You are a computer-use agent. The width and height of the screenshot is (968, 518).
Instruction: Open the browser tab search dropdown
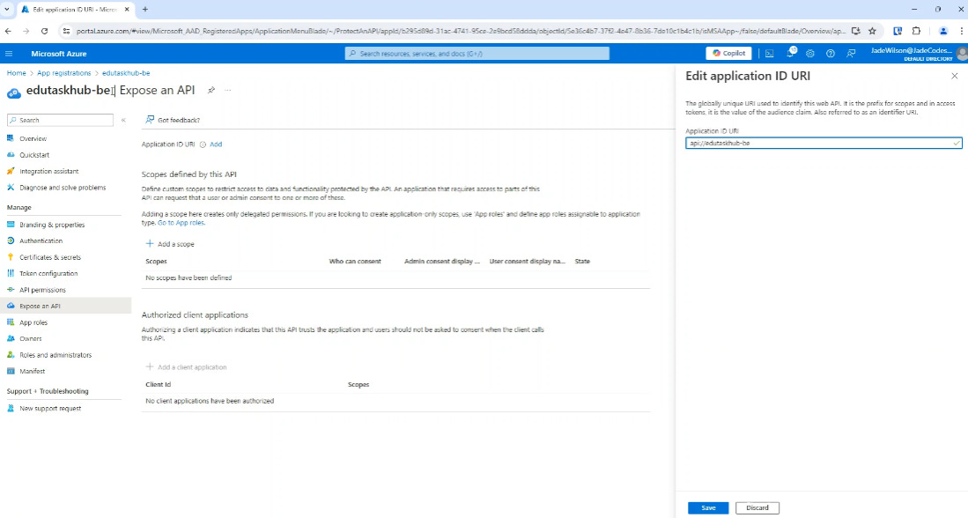7,10
